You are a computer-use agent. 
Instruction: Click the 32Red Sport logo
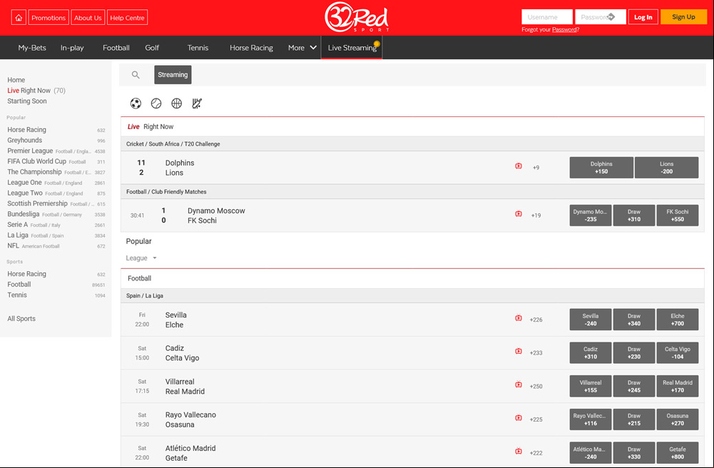[357, 17]
